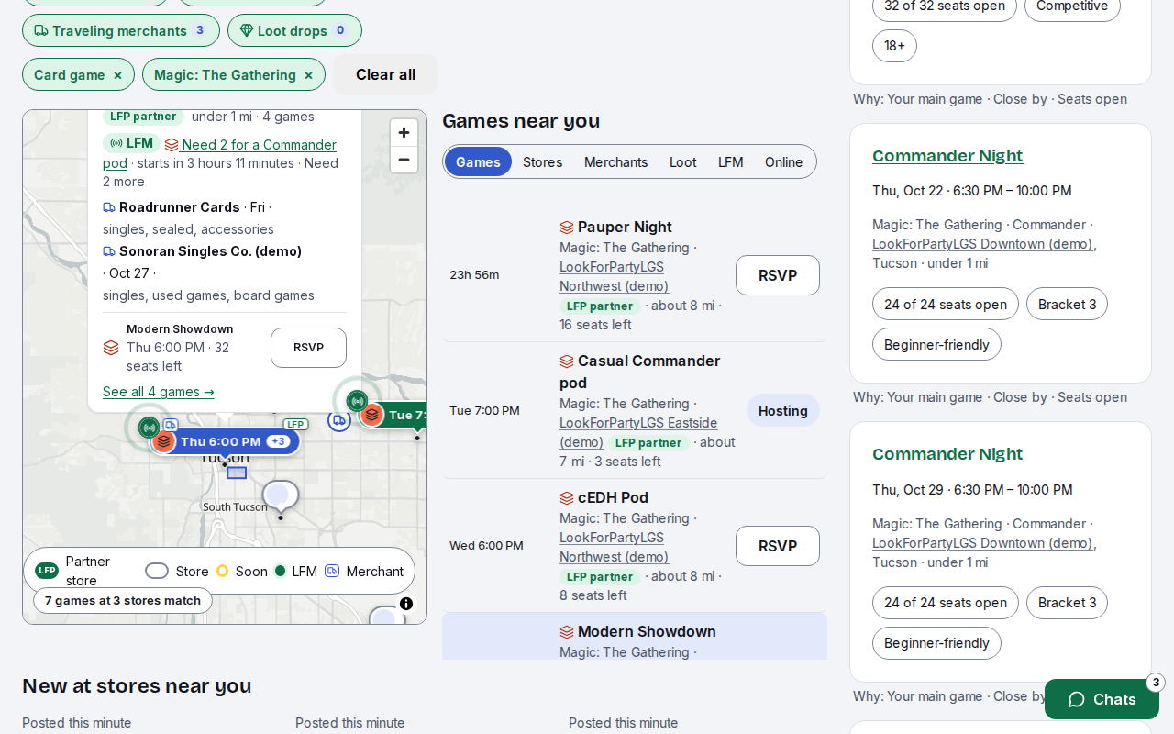
Task: Open the Chats panel
Action: point(1102,699)
